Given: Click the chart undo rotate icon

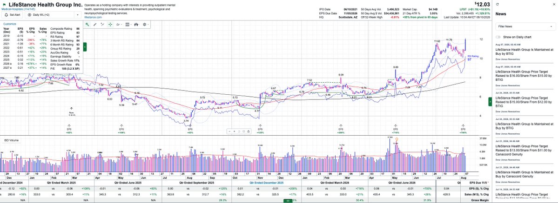Looking at the screenshot, I should (239, 131).
